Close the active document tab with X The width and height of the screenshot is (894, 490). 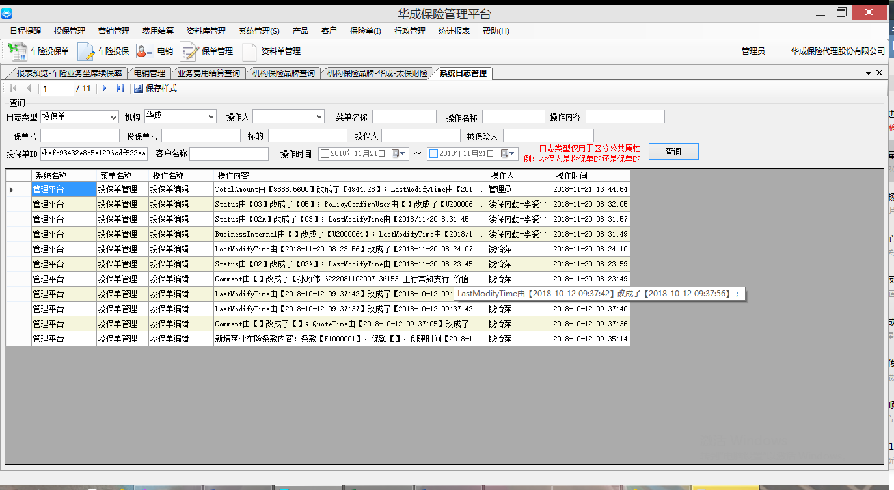[x=880, y=73]
